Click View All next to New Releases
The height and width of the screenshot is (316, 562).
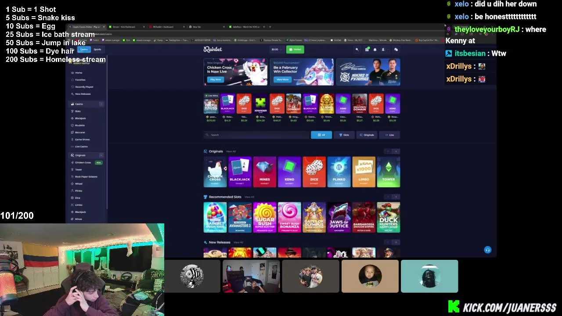click(238, 242)
